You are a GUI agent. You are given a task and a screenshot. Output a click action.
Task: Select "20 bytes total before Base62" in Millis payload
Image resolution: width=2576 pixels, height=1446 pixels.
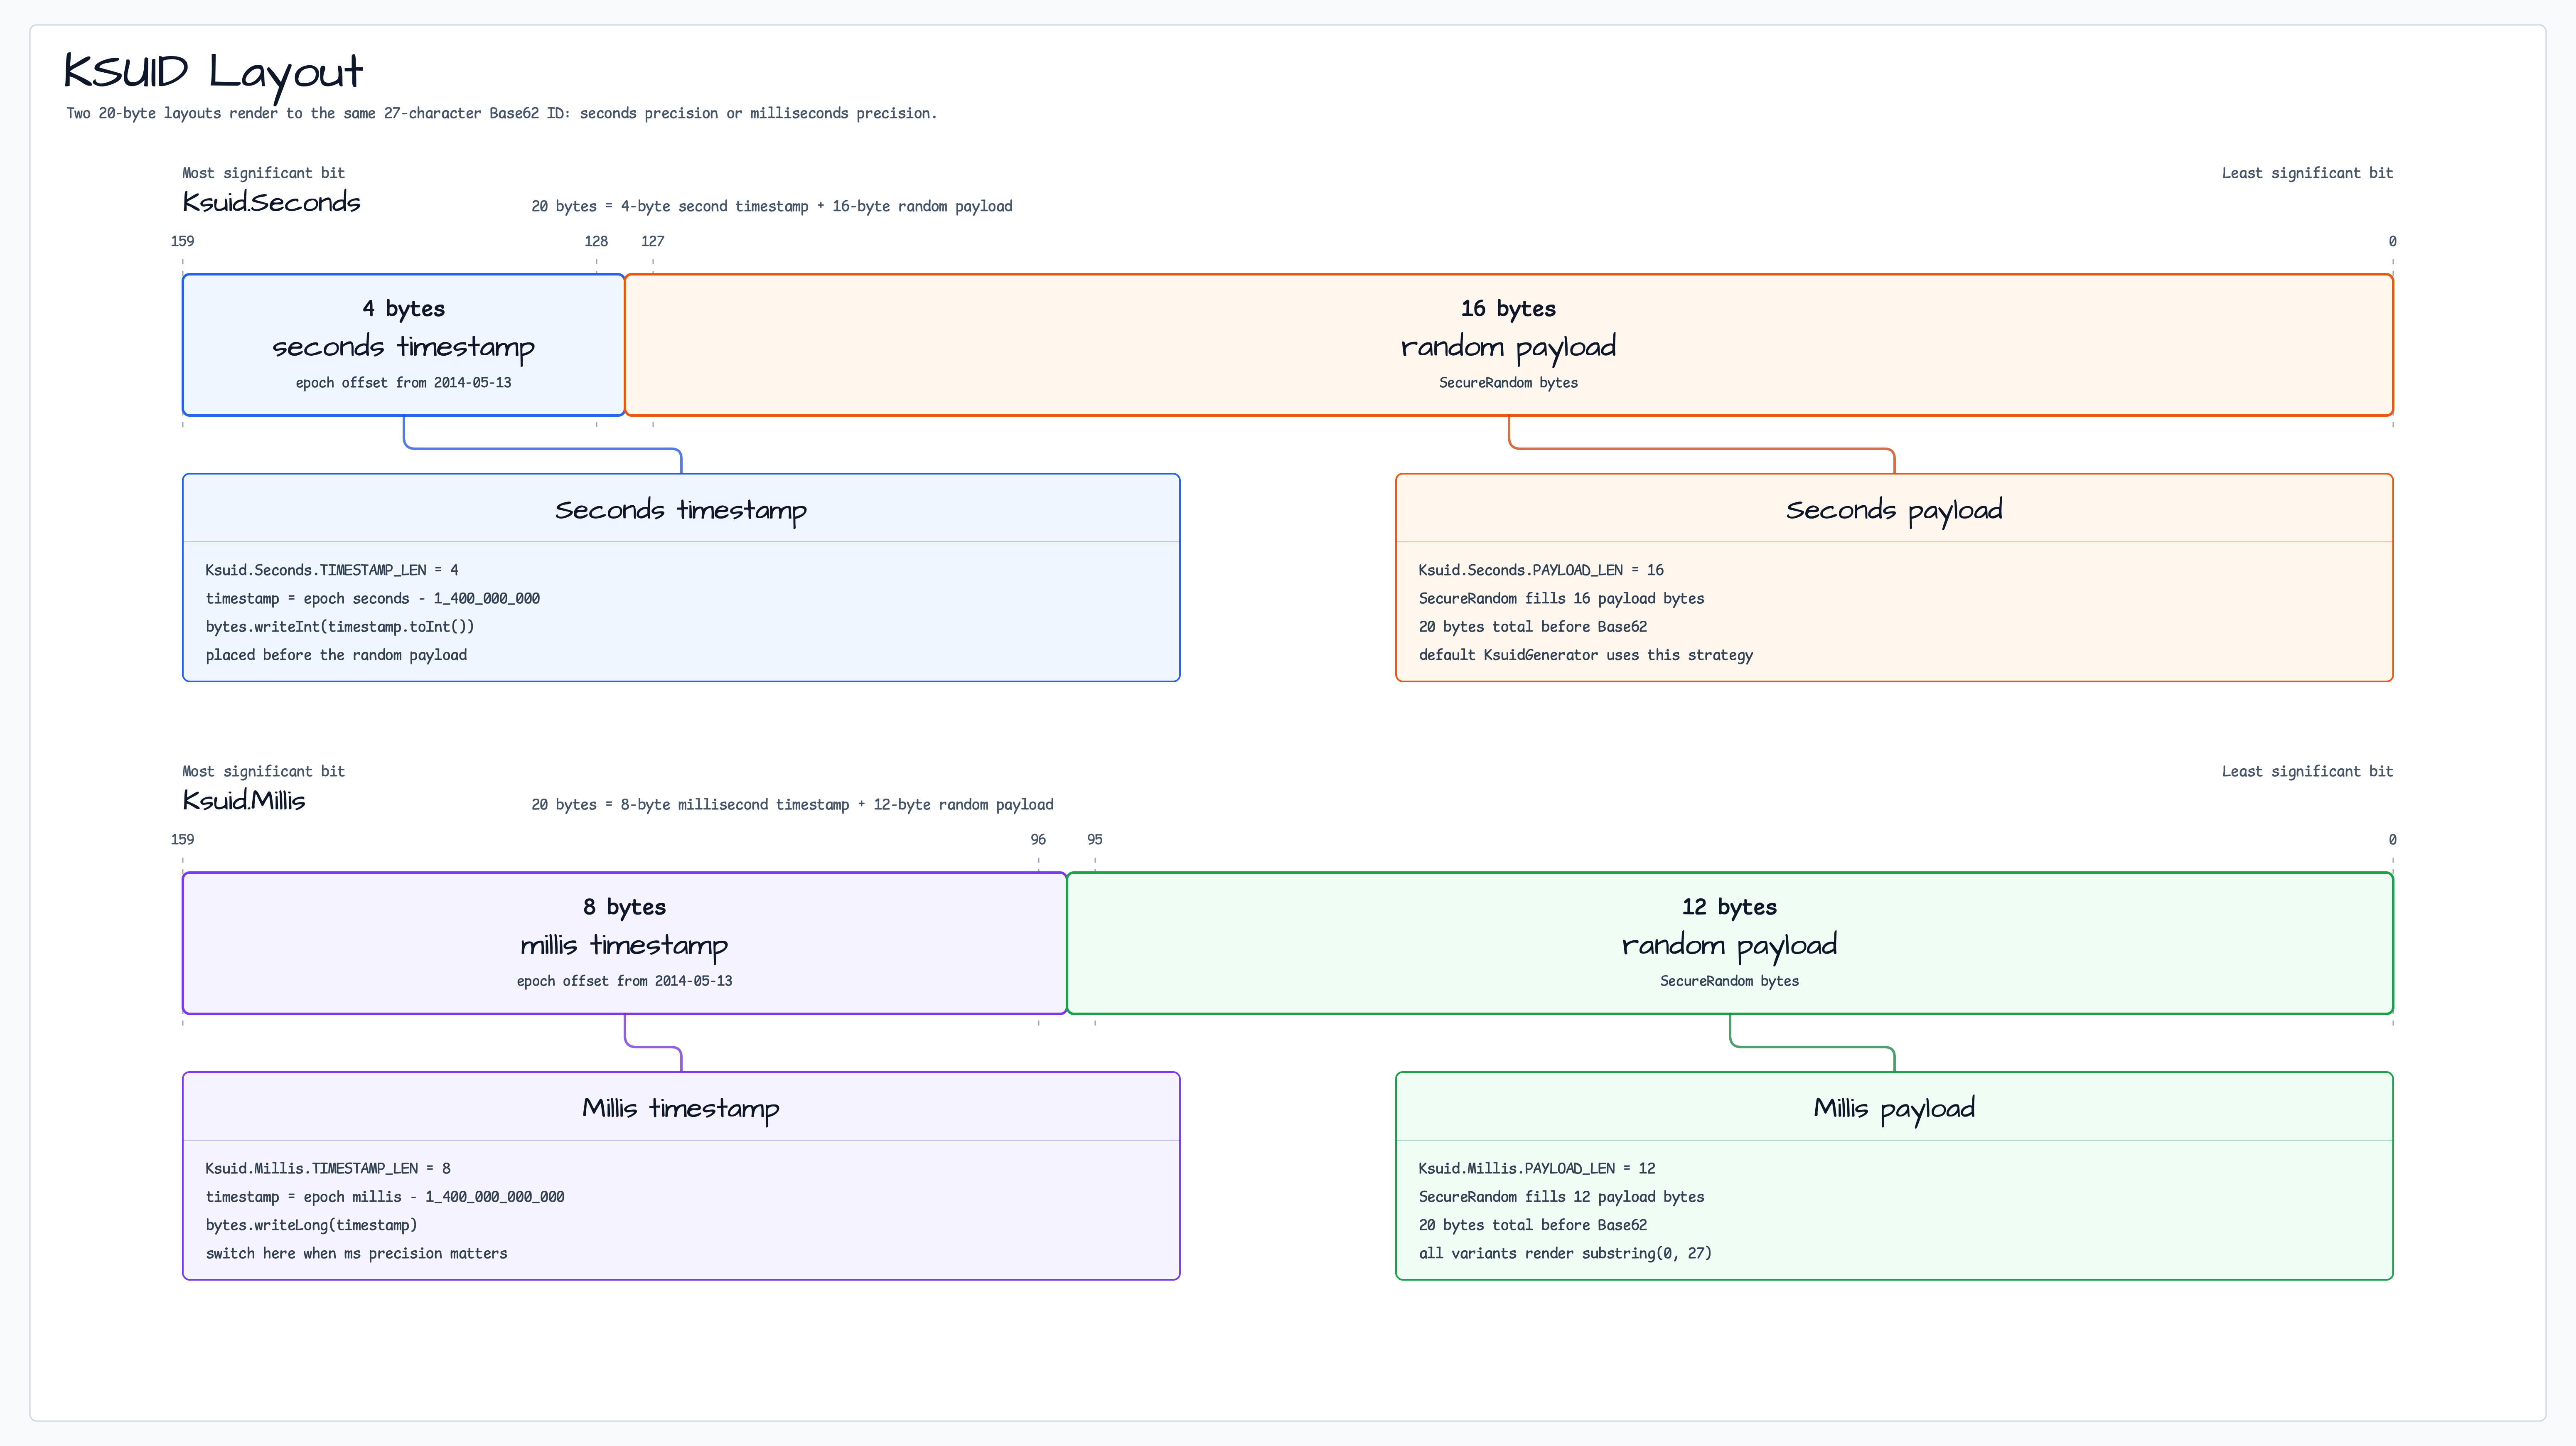1533,1225
